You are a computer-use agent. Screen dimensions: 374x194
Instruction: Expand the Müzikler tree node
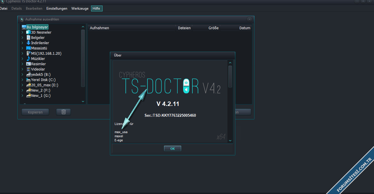click(22, 59)
